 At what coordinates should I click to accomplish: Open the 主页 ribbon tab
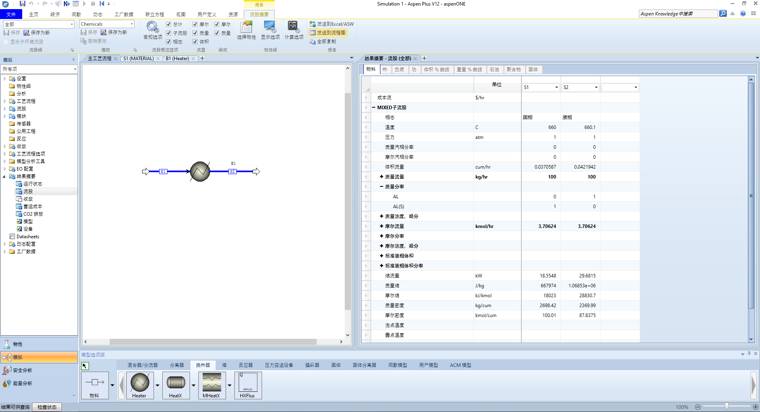34,15
